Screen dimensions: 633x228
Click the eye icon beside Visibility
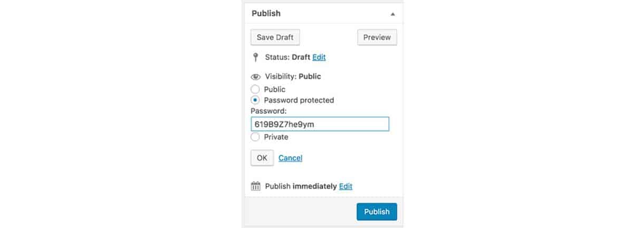tap(256, 77)
